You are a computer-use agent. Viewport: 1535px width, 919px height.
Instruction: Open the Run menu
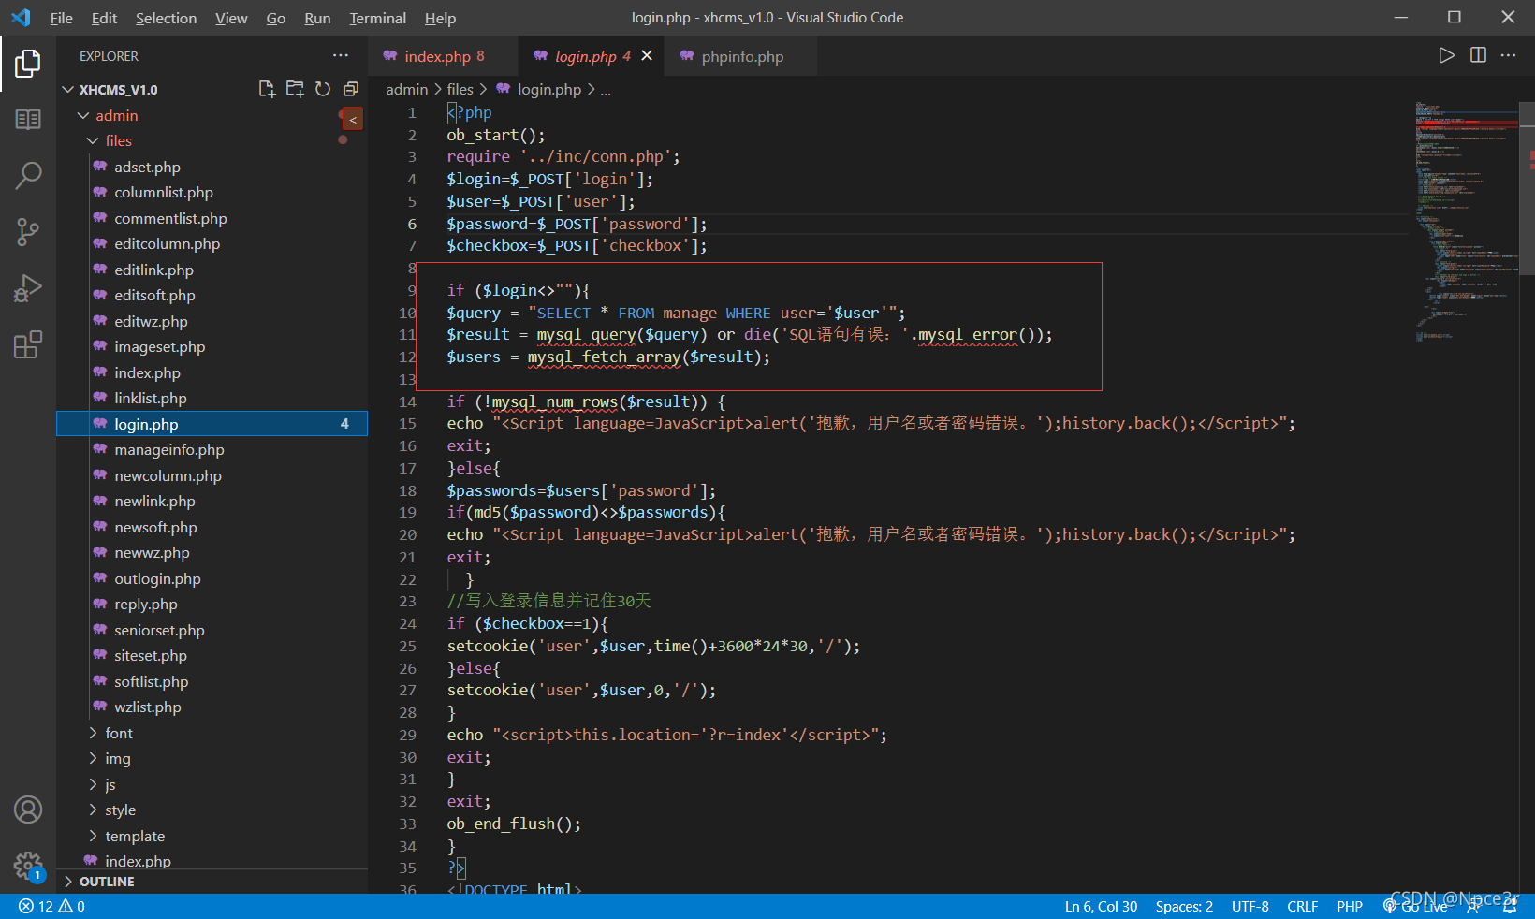click(317, 18)
